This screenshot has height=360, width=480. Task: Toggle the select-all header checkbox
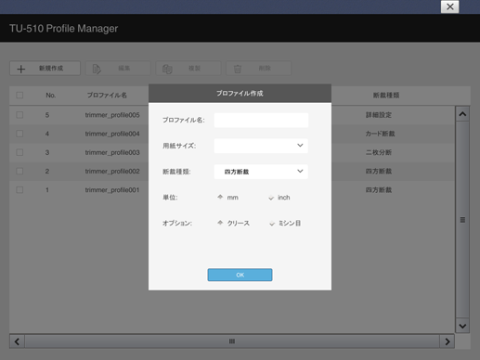pos(19,95)
